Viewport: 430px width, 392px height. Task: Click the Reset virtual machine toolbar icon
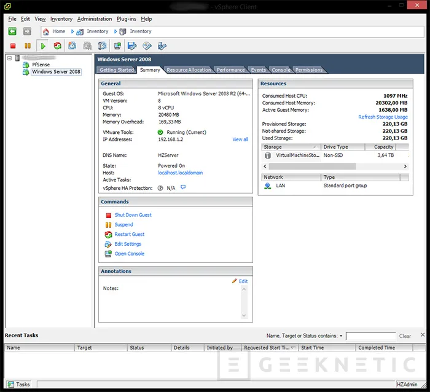coord(57,46)
